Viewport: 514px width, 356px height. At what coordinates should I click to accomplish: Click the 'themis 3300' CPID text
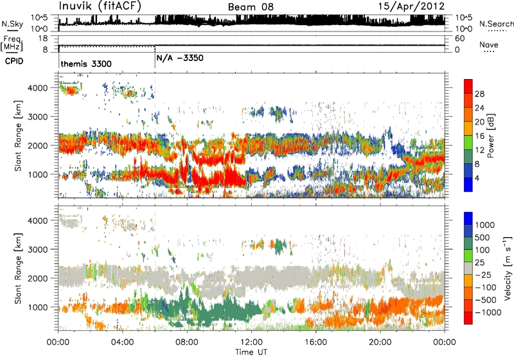86,64
